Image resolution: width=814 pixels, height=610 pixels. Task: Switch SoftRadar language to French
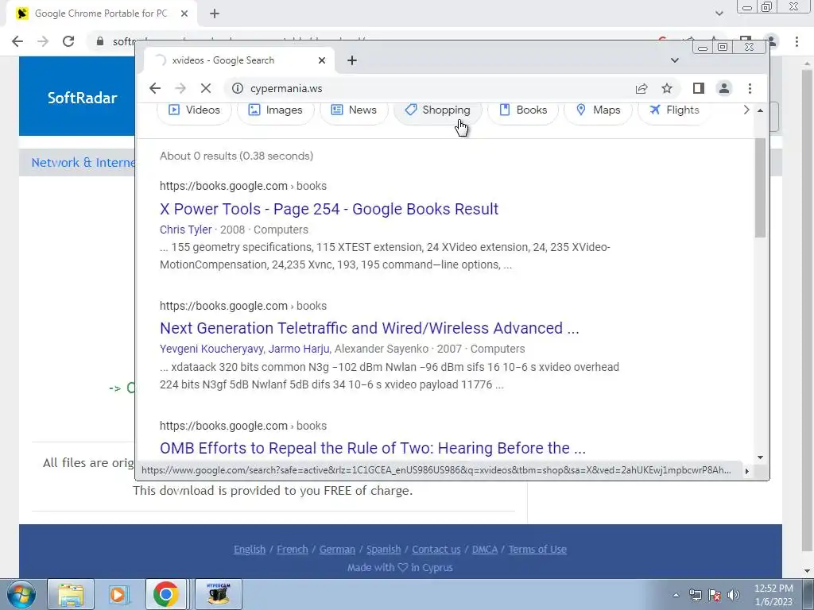[293, 550]
